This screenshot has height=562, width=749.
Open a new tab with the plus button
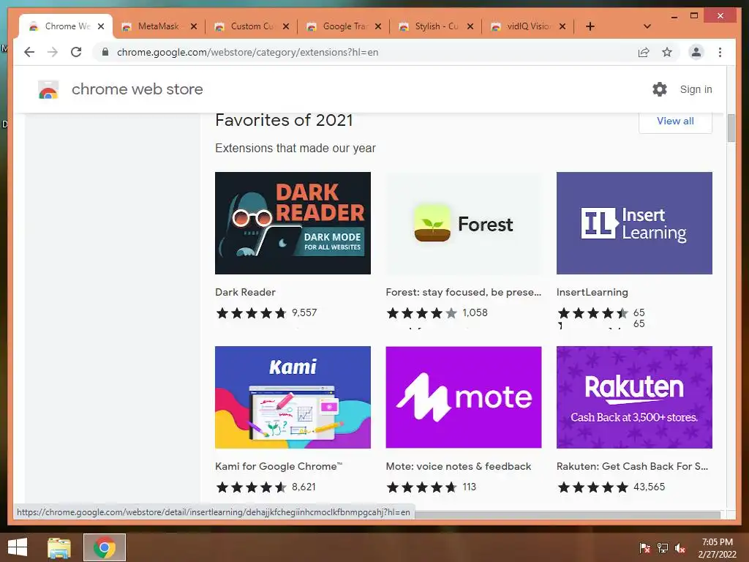click(590, 26)
